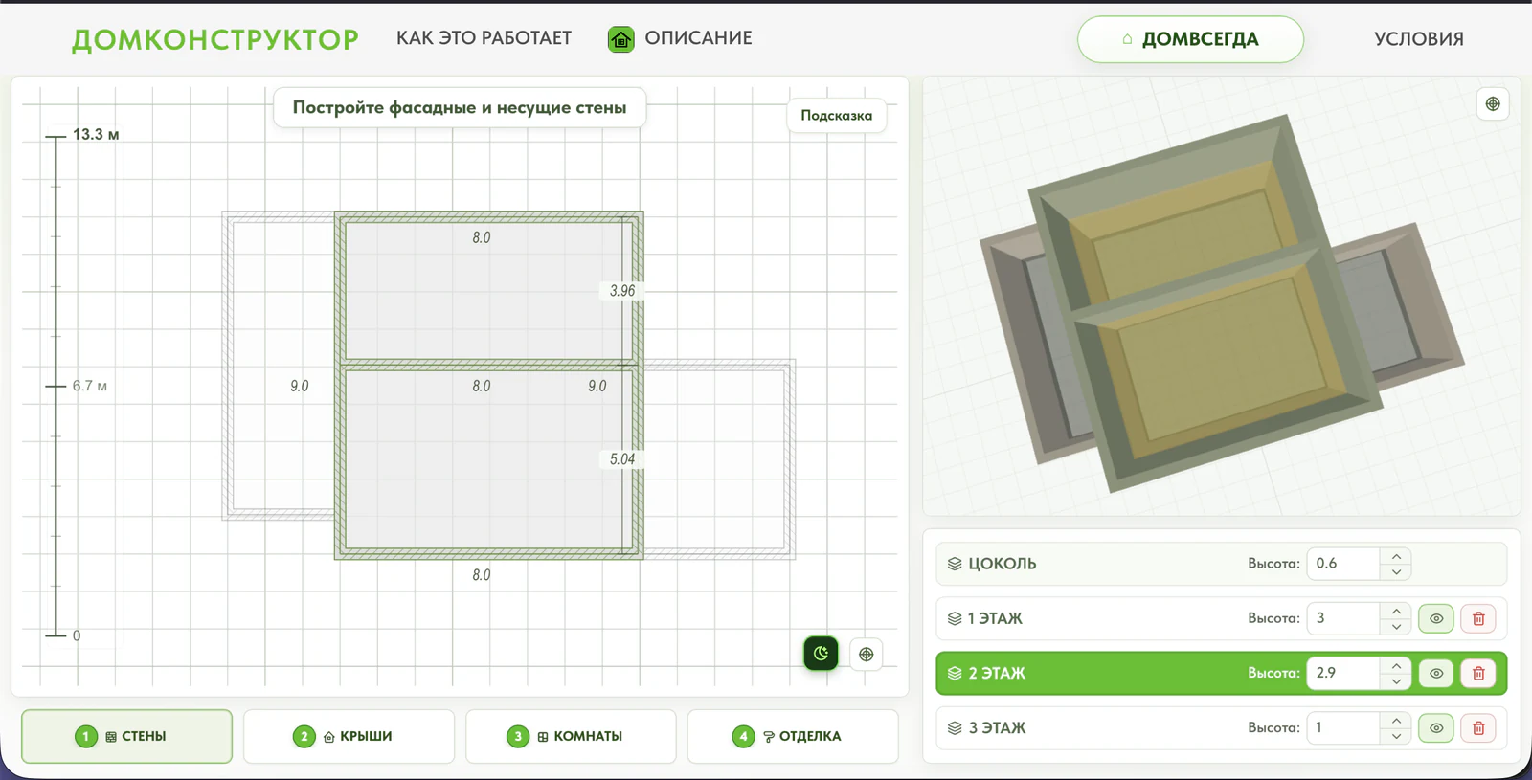This screenshot has width=1532, height=780.
Task: Decrease 1 ЭТАЖ height with down arrow
Action: pos(1396,627)
